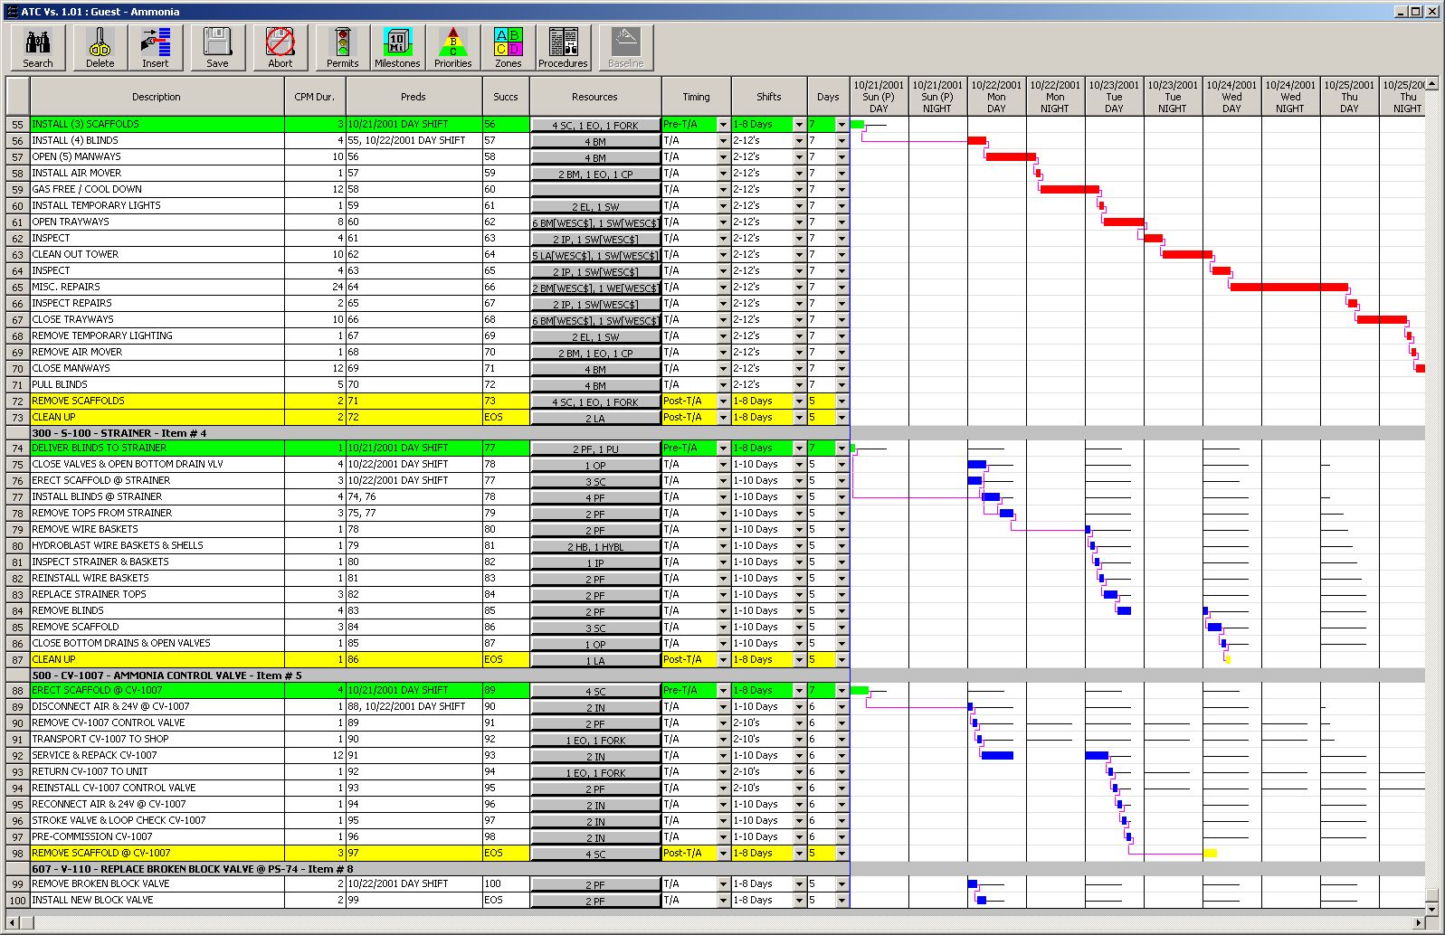
Task: Click vertical scrollbar down arrow
Action: [x=1431, y=909]
